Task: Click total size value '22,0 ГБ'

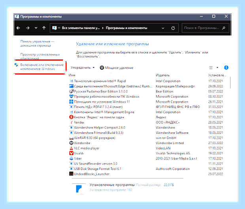Action: [x=169, y=185]
